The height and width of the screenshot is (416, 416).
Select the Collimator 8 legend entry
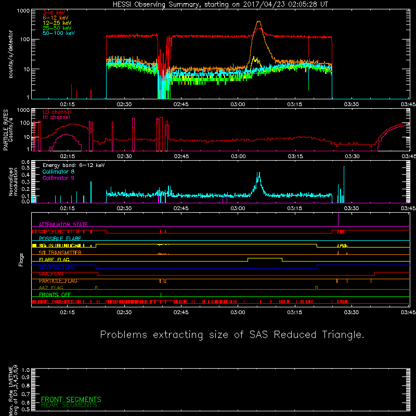[58, 172]
